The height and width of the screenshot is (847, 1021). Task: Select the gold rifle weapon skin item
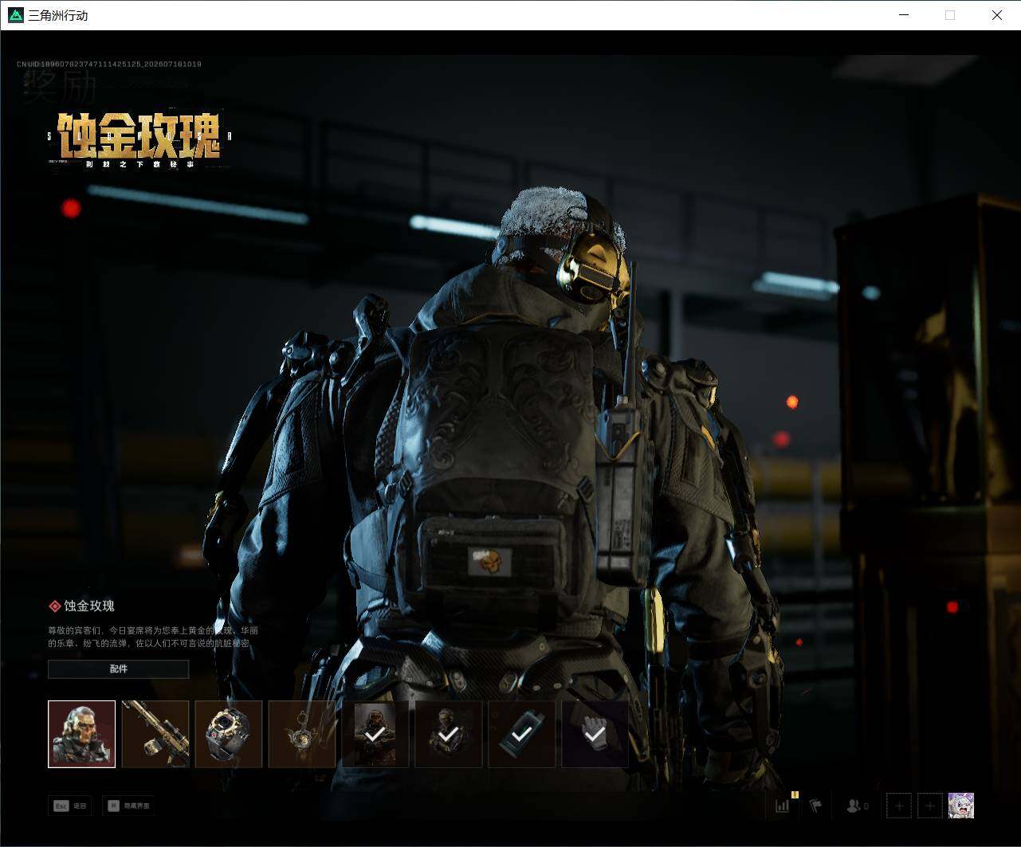[x=155, y=734]
